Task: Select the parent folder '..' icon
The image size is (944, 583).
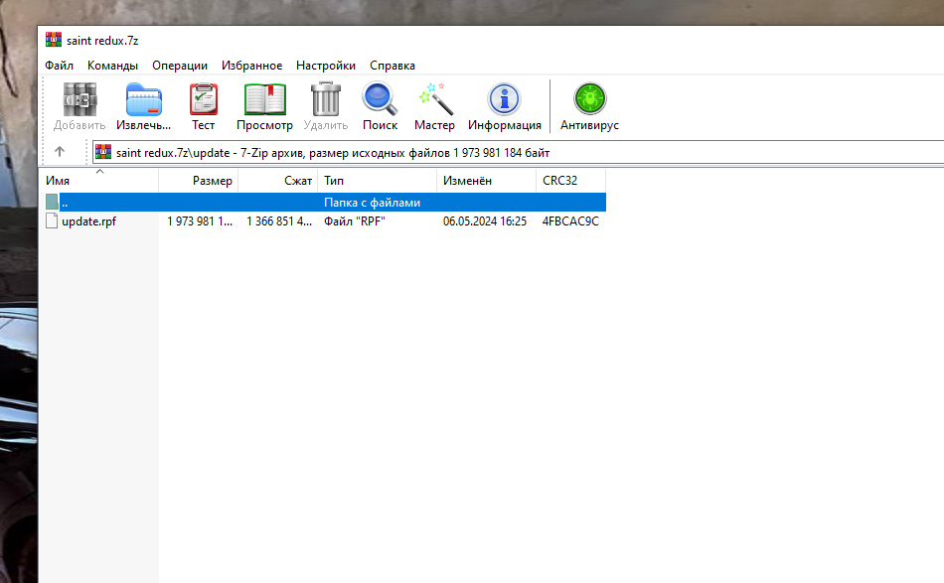Action: [x=52, y=203]
